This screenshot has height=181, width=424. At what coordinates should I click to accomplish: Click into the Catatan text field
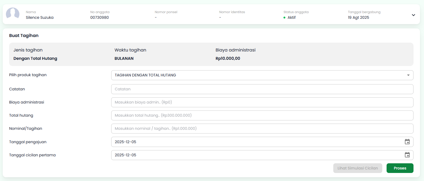tap(262, 89)
